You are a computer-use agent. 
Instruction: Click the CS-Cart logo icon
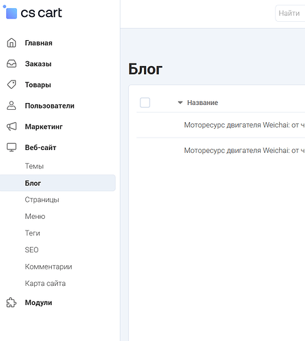coord(10,12)
